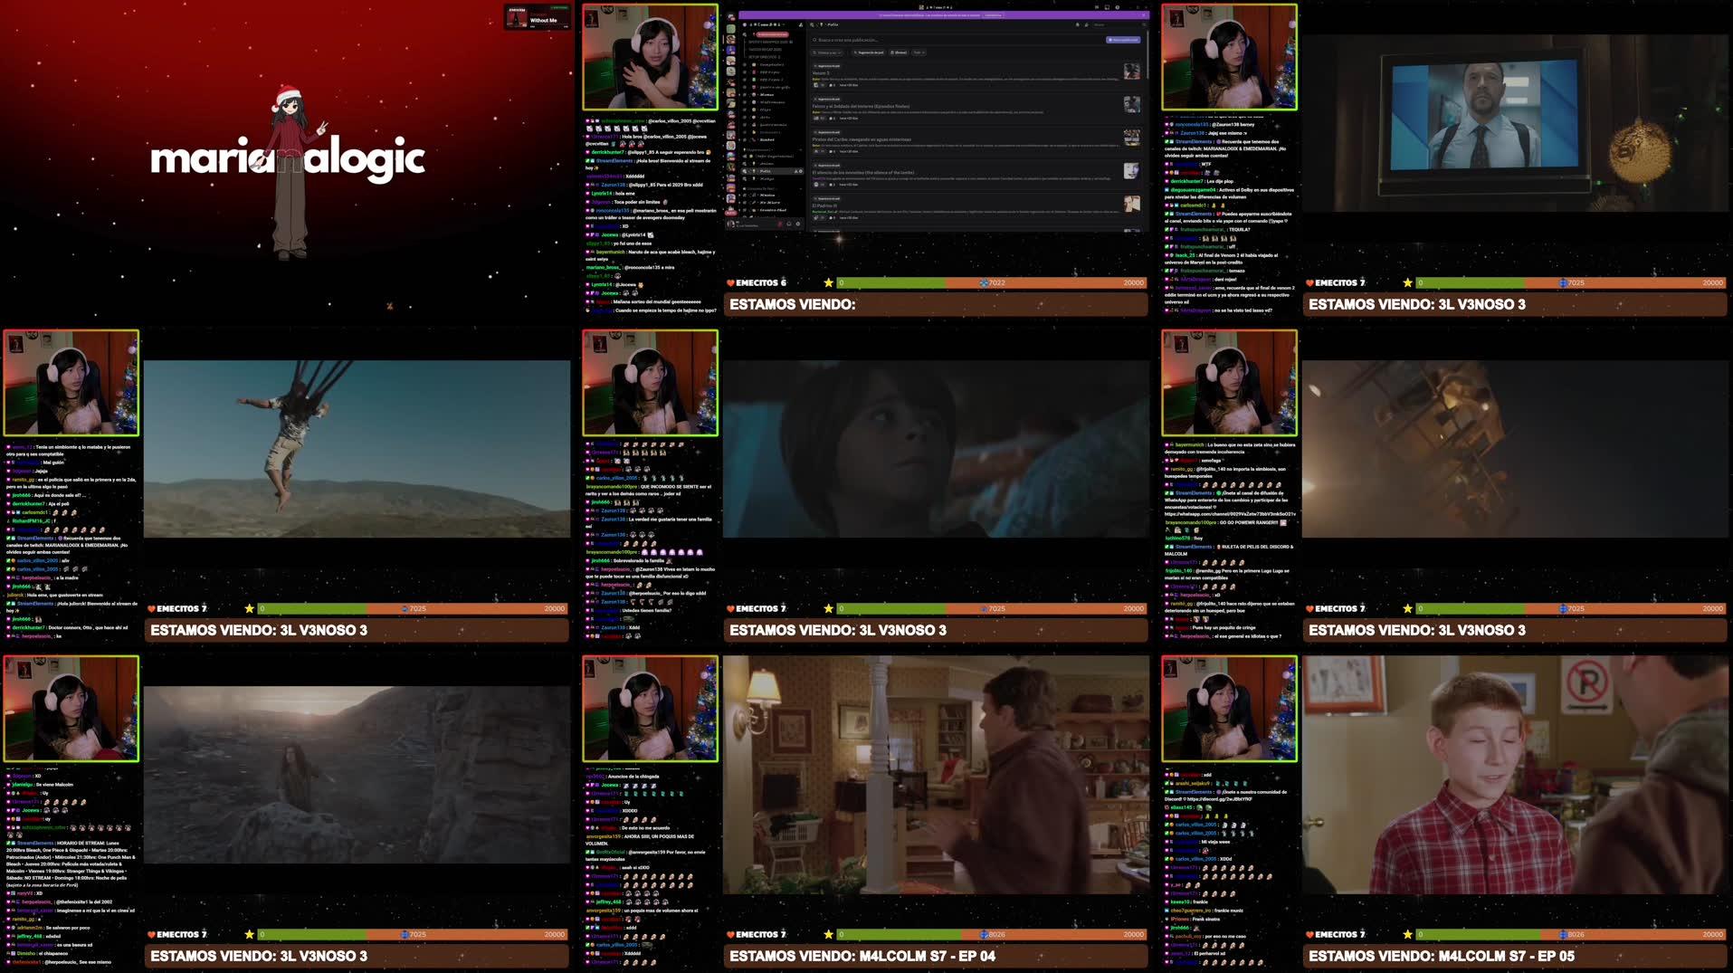This screenshot has height=973, width=1733.
Task: Toggle the red microphone mute in Discord
Action: click(779, 224)
